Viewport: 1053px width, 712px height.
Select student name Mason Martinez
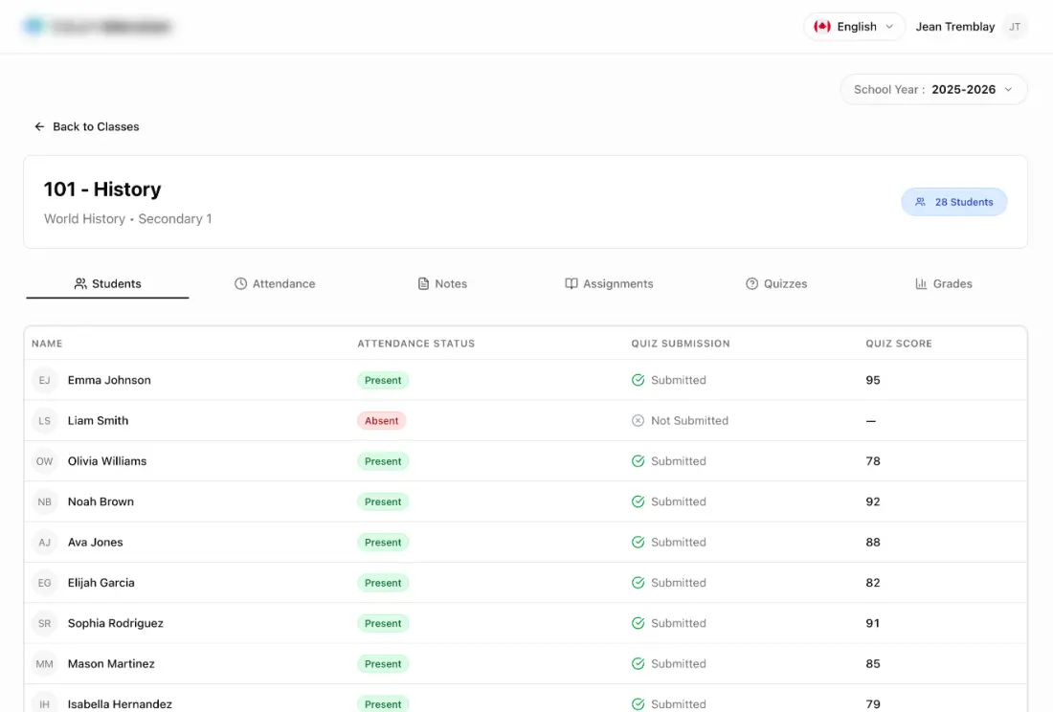click(111, 664)
